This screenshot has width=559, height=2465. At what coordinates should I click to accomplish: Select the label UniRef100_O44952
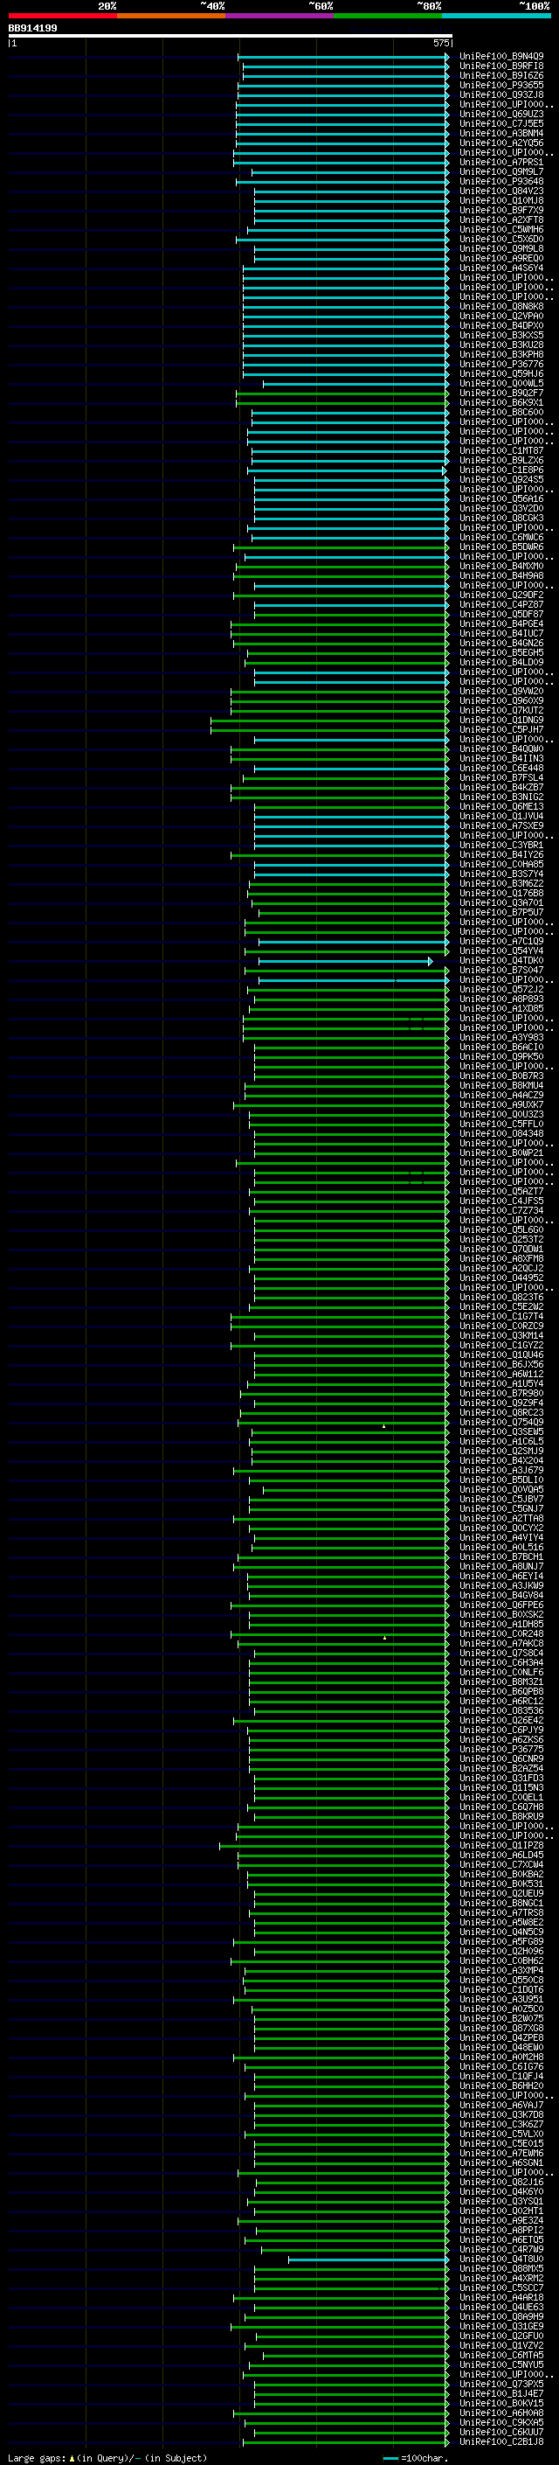pos(500,1278)
